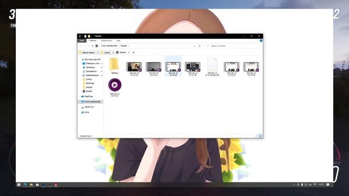This screenshot has width=349, height=196.
Task: Go up one folder level with the up arrow
Action: pos(93,46)
